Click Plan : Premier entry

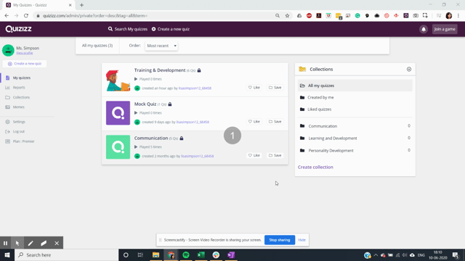pyautogui.click(x=24, y=141)
